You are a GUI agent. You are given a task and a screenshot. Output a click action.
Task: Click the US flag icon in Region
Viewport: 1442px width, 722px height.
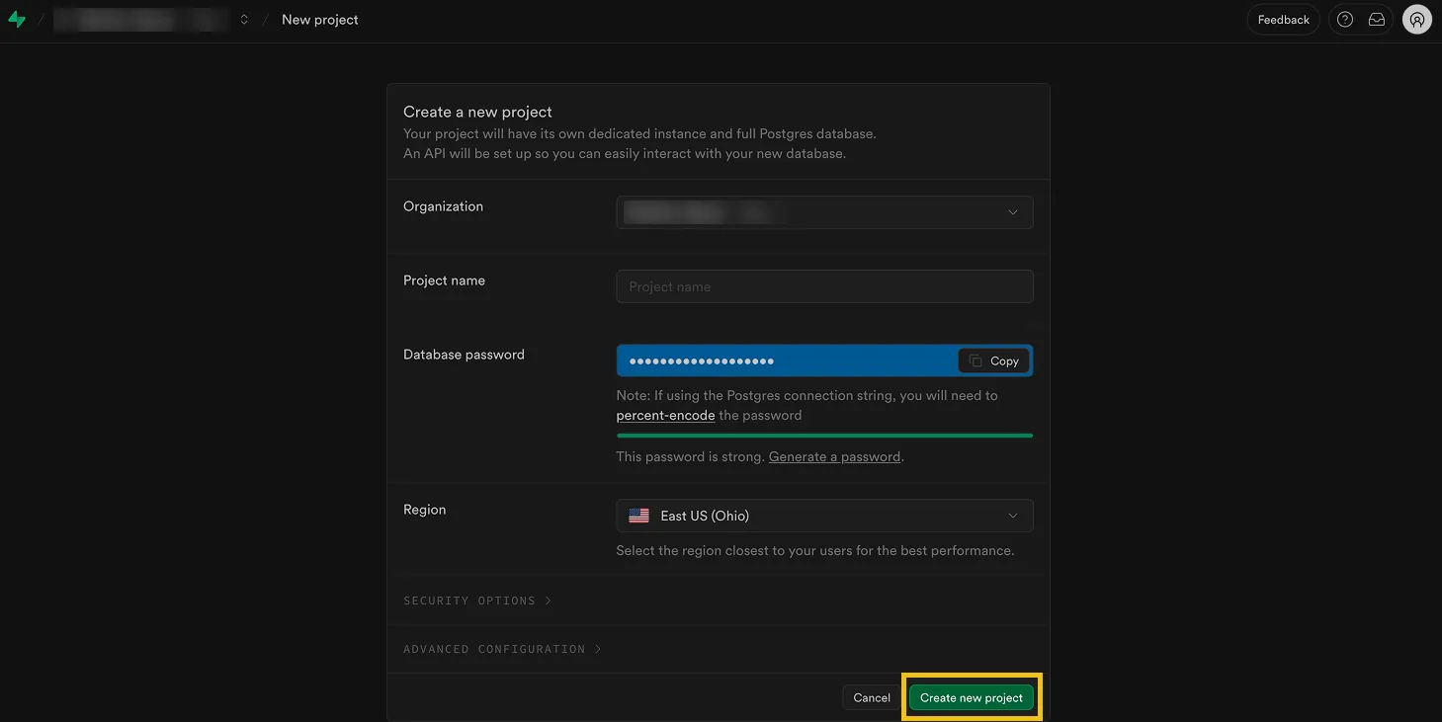pyautogui.click(x=639, y=516)
